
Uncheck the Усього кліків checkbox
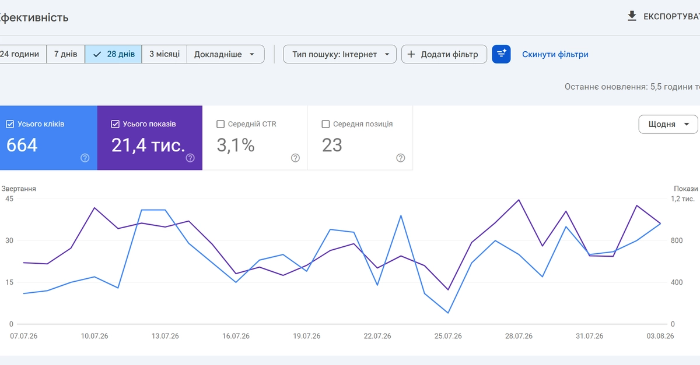coord(10,124)
